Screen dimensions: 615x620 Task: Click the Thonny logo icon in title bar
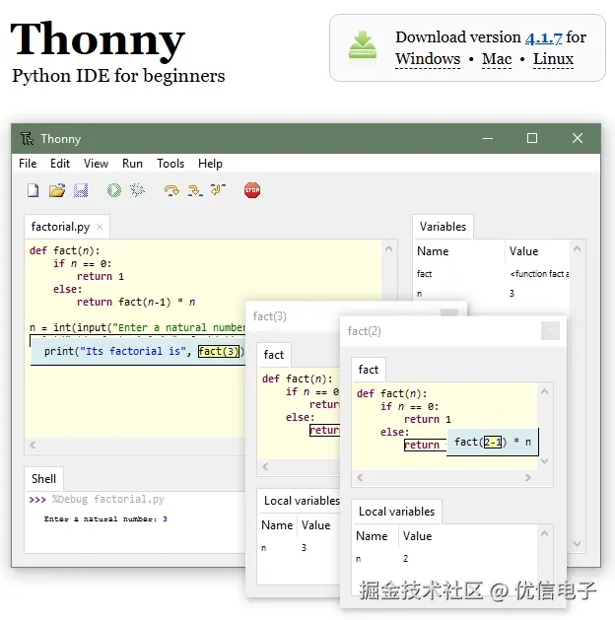tap(27, 139)
